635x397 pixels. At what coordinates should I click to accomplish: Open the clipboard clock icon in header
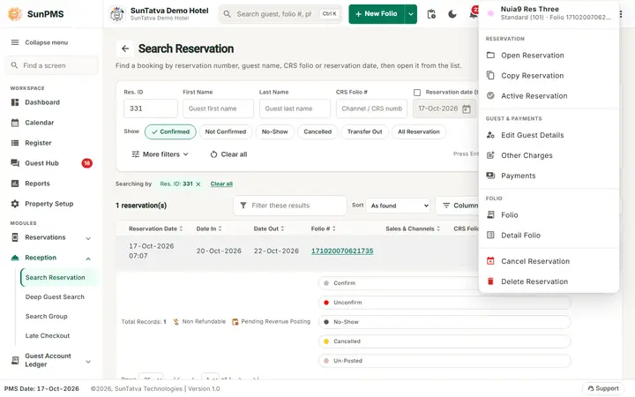(431, 14)
